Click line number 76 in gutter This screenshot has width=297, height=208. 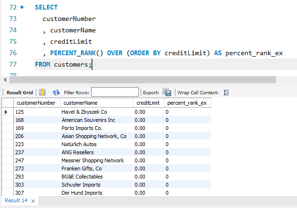(13, 53)
